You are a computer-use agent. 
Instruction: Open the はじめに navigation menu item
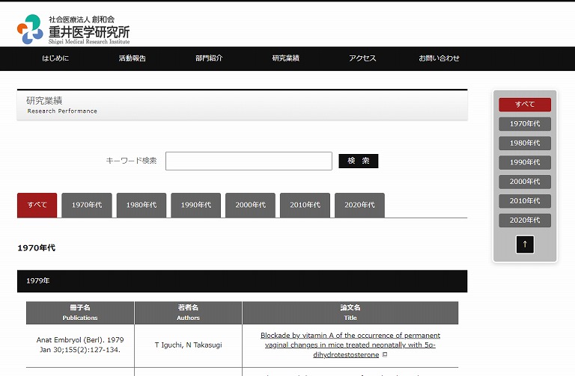(x=55, y=58)
